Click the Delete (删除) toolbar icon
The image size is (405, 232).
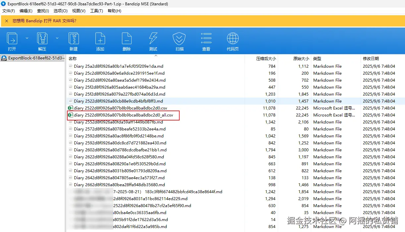click(127, 39)
